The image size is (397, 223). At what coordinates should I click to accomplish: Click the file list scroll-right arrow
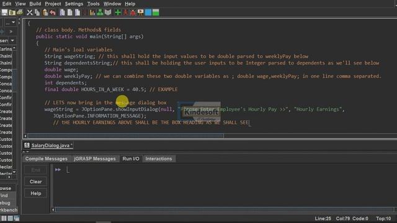click(x=9, y=177)
